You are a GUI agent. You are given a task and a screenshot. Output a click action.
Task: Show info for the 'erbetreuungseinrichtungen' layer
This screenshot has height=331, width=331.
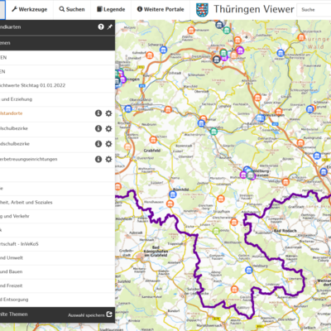tap(98, 159)
